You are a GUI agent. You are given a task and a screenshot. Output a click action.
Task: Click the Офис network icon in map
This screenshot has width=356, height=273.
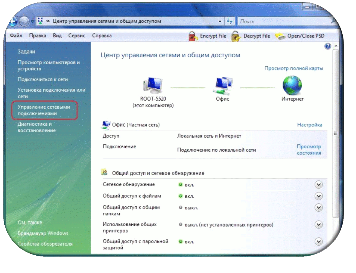coord(223,86)
